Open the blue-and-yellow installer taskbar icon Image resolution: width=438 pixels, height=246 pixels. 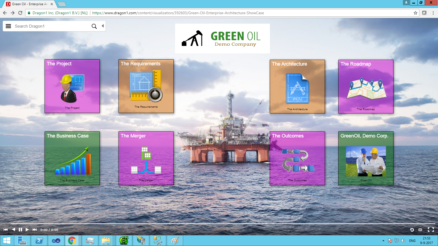[141, 241]
